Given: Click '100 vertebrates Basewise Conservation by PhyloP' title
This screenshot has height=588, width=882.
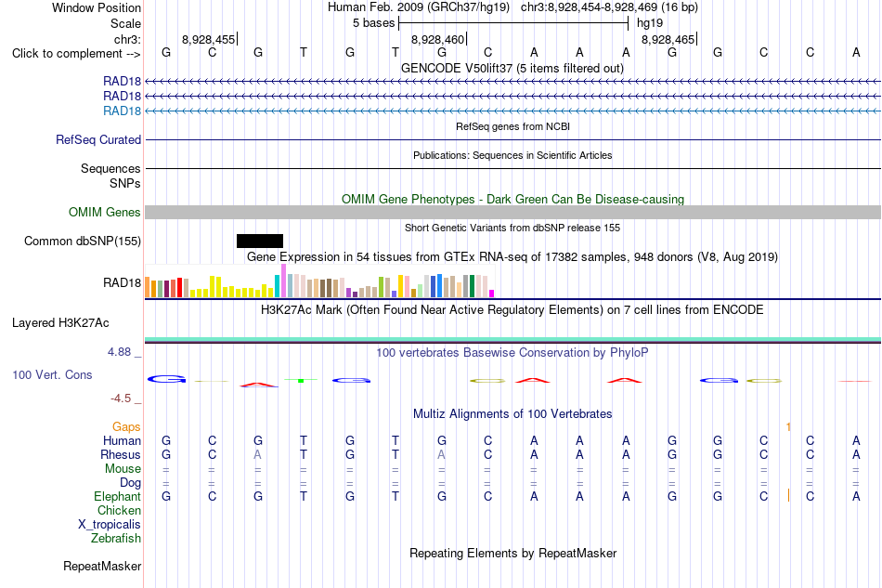Looking at the screenshot, I should click(x=512, y=352).
